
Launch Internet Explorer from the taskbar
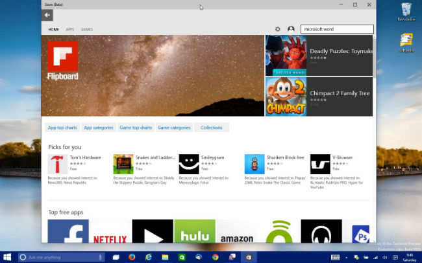coord(148,257)
